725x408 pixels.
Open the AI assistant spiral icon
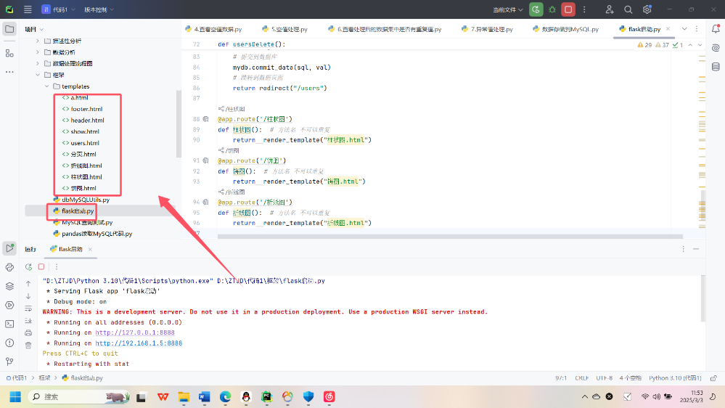(716, 48)
